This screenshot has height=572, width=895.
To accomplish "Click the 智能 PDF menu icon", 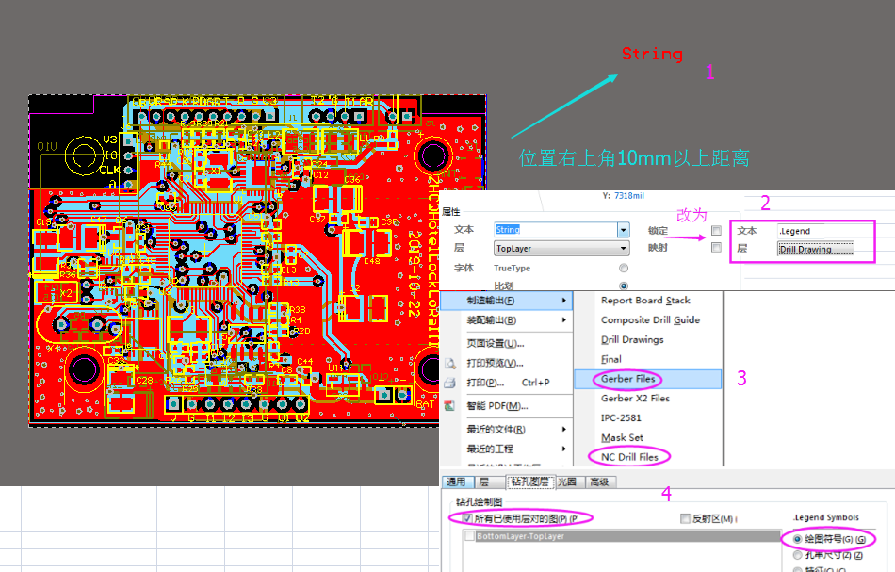I will [449, 406].
